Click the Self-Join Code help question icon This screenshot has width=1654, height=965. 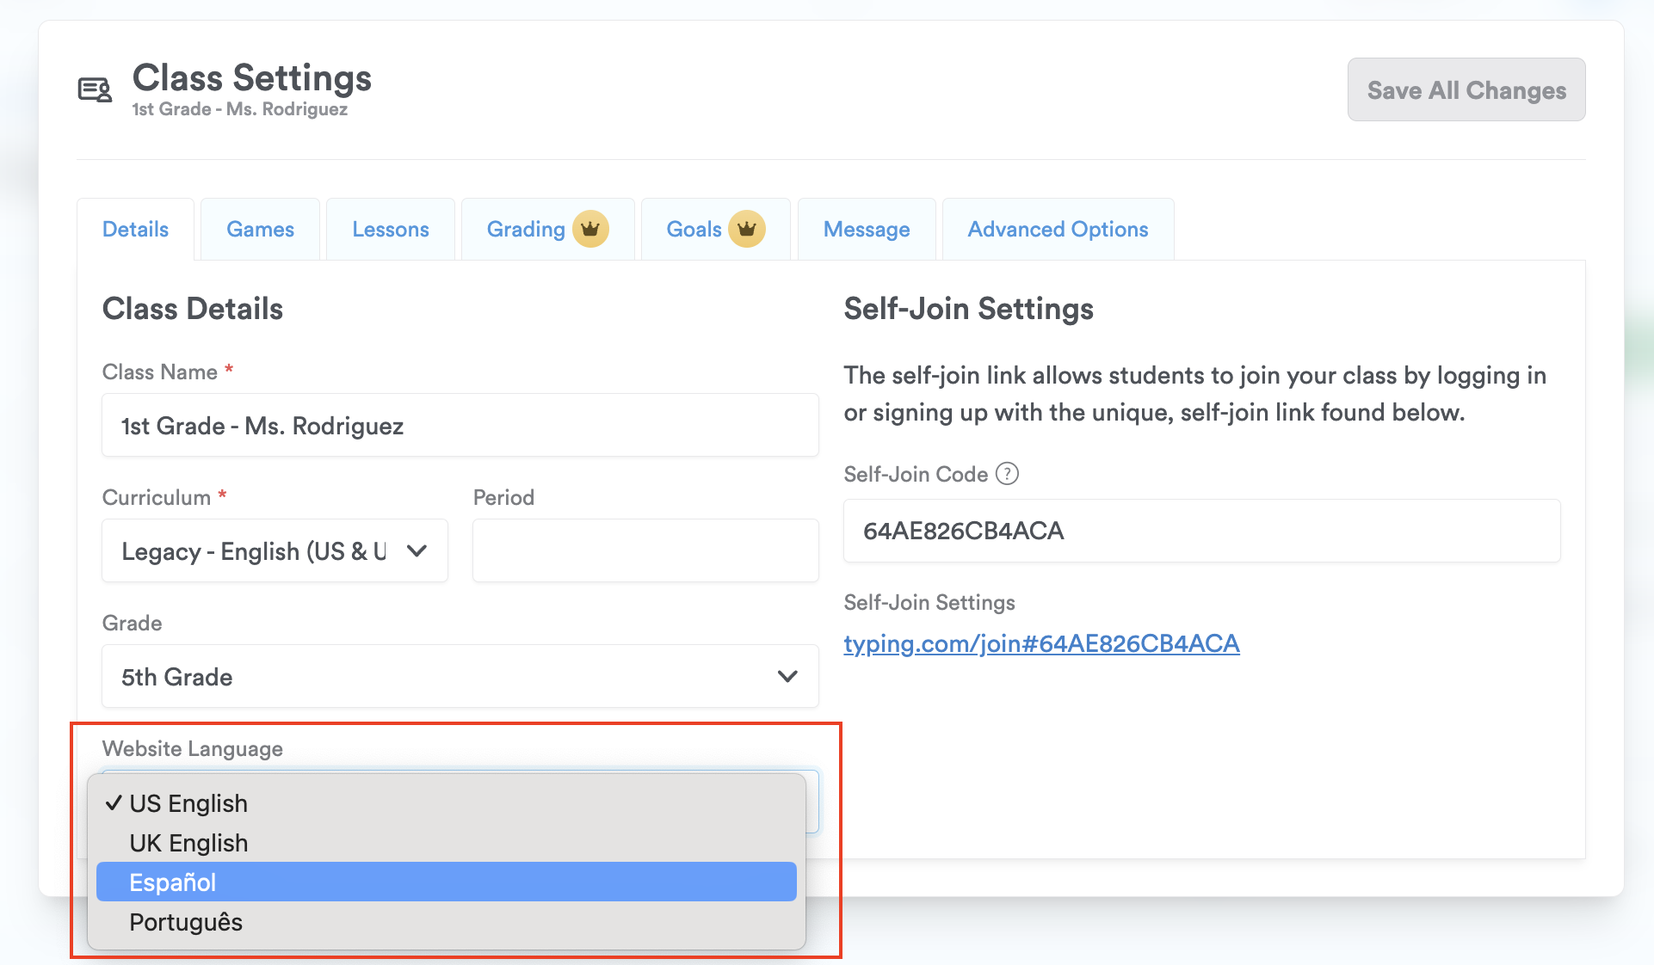pyautogui.click(x=1007, y=474)
